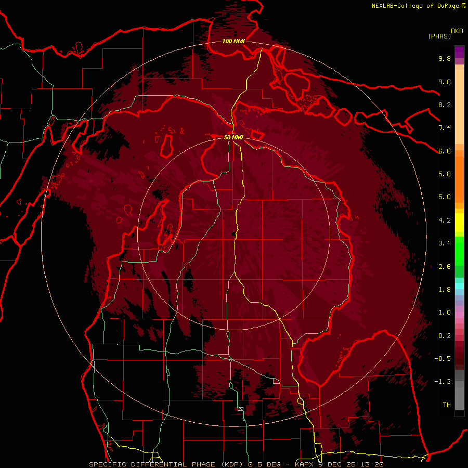Click the 8.2 scale value

pyautogui.click(x=445, y=105)
